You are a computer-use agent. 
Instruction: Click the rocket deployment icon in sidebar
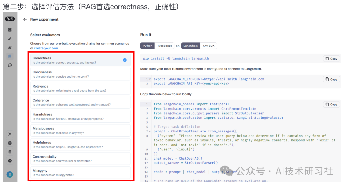(10, 47)
